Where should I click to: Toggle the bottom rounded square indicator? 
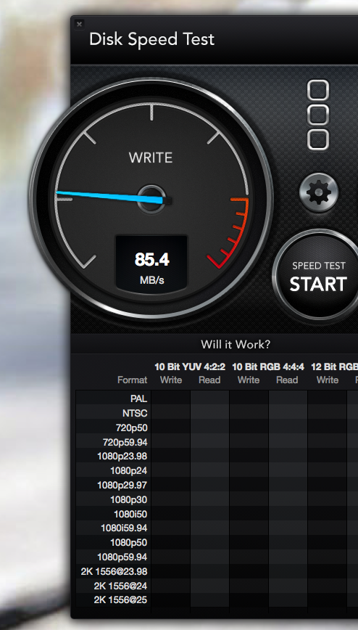tap(318, 140)
